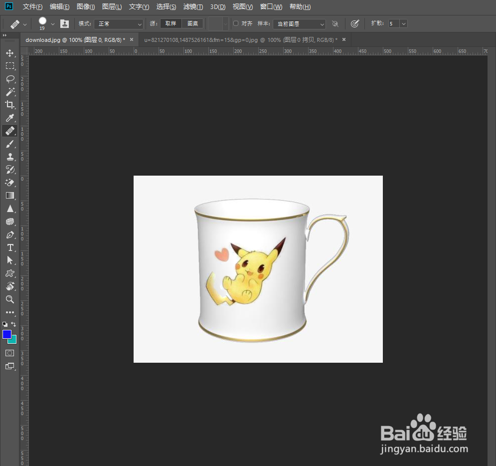The width and height of the screenshot is (496, 466).
Task: Select the Pen tool
Action: pyautogui.click(x=10, y=234)
